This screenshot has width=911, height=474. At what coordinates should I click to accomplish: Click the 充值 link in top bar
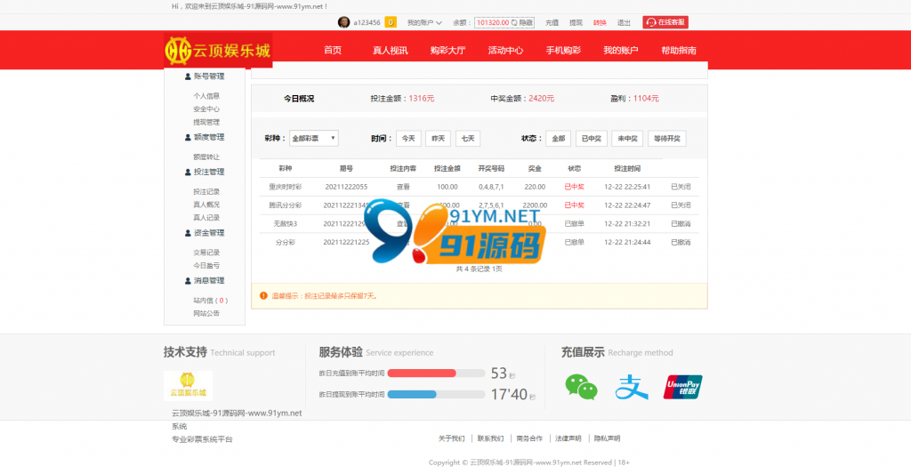pos(552,22)
